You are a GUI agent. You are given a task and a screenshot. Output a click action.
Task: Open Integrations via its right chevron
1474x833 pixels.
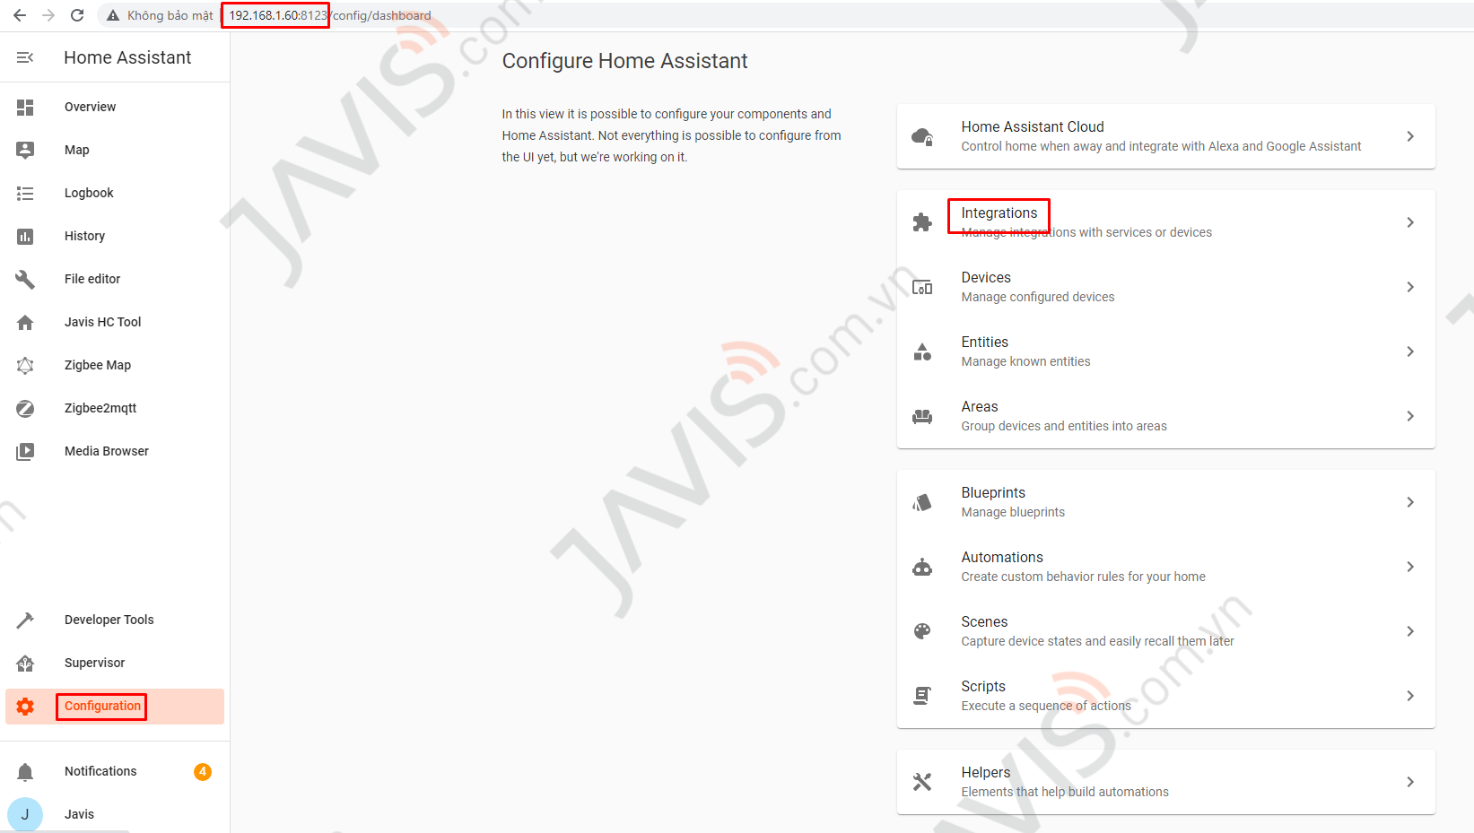click(x=1410, y=222)
